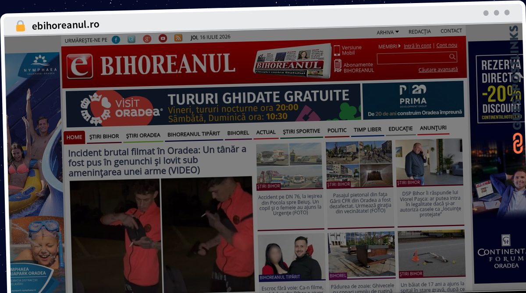Select the ANUNŢURI tab
526x293 pixels.
(433, 128)
